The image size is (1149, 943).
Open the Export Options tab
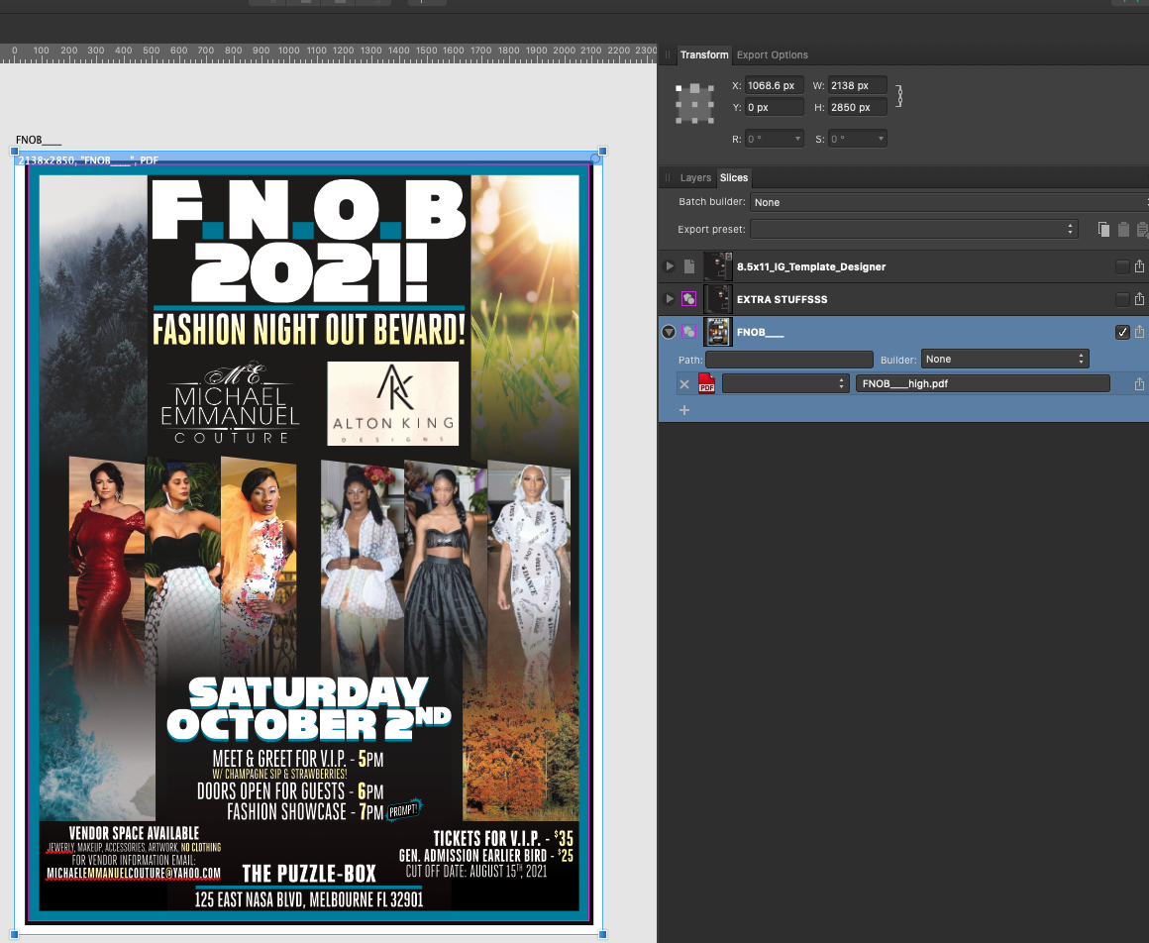click(773, 54)
